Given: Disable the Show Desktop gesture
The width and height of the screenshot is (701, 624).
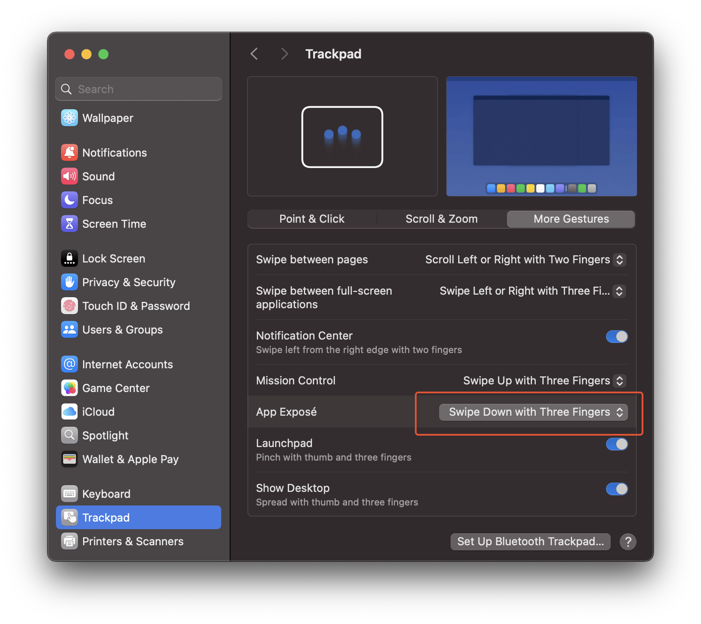Looking at the screenshot, I should click(x=617, y=489).
